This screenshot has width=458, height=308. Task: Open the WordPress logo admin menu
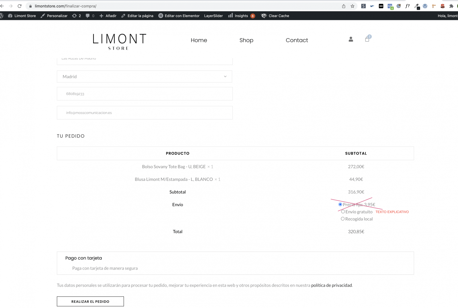click(x=1, y=16)
